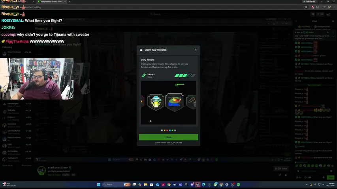The width and height of the screenshot is (337, 189).
Task: Click the green Claim button
Action: point(168,137)
